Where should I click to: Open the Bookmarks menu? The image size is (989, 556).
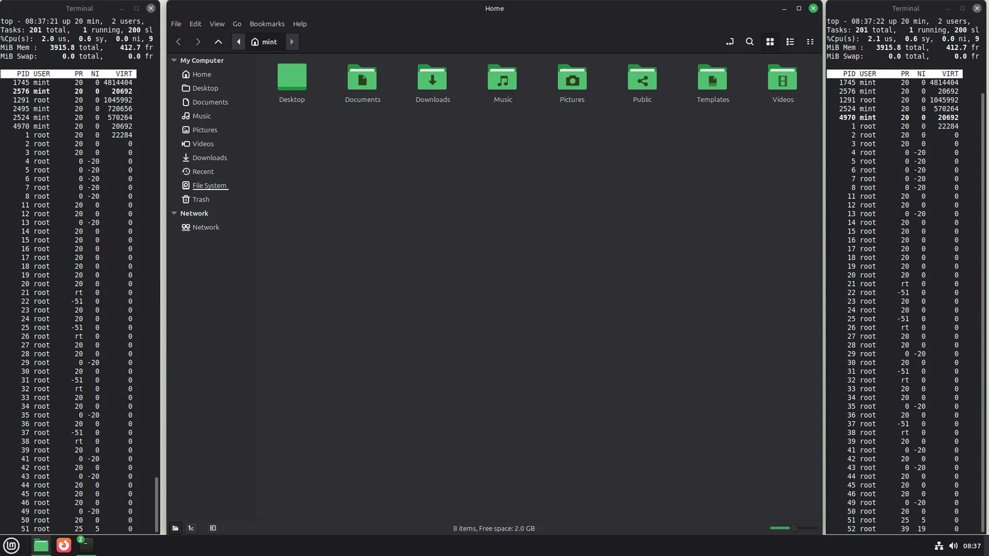click(x=267, y=24)
